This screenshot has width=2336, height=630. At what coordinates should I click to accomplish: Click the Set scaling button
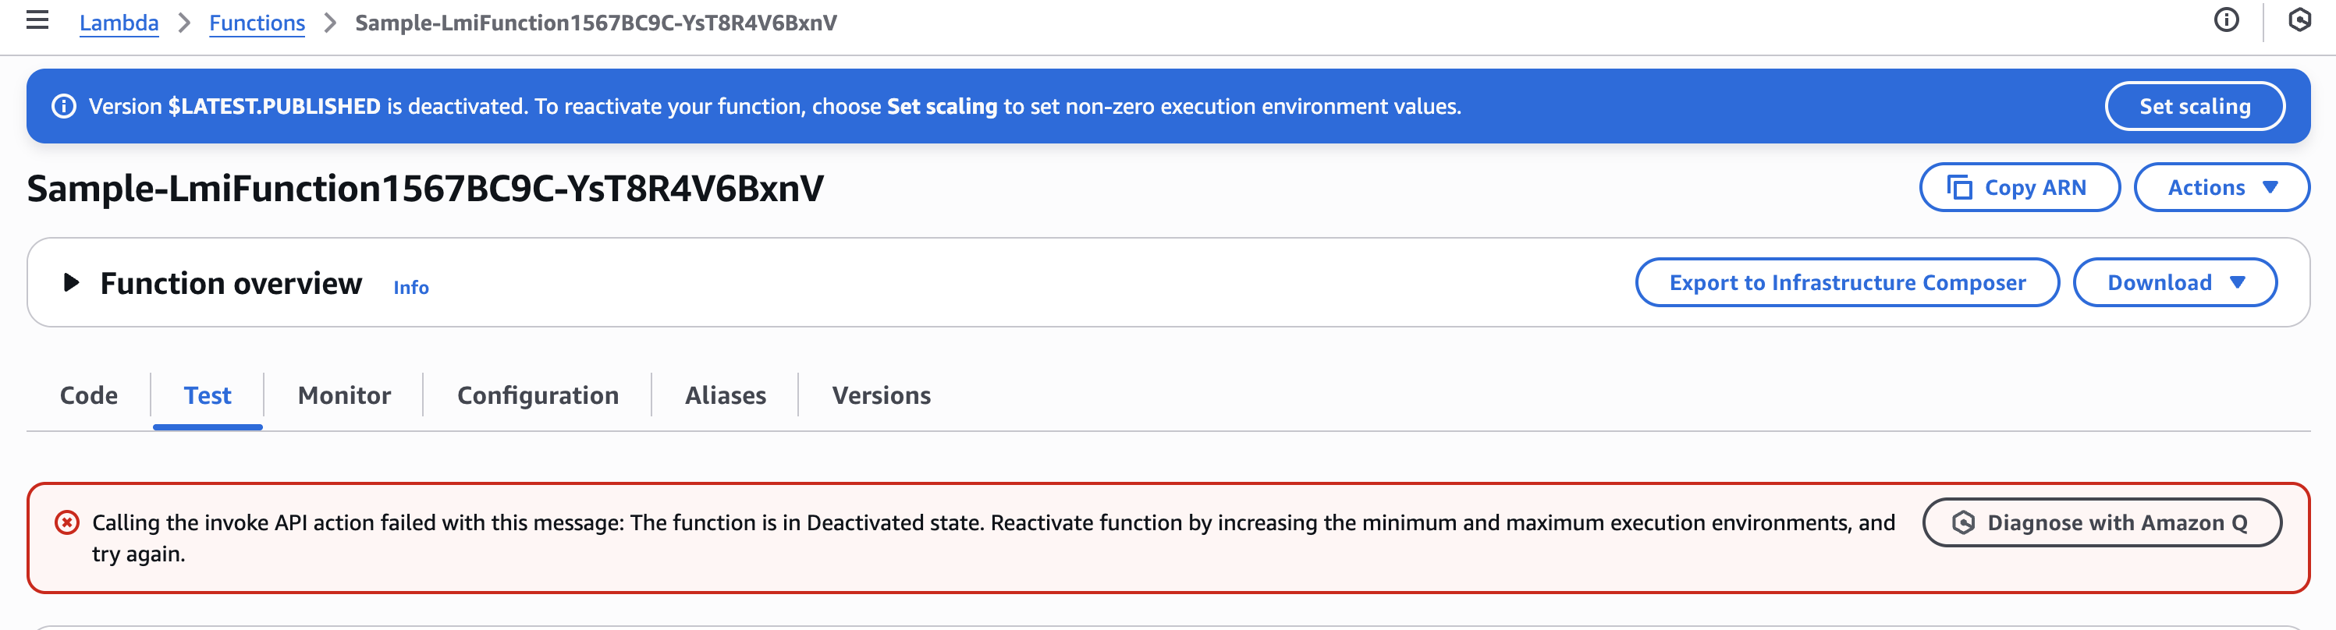(x=2194, y=107)
